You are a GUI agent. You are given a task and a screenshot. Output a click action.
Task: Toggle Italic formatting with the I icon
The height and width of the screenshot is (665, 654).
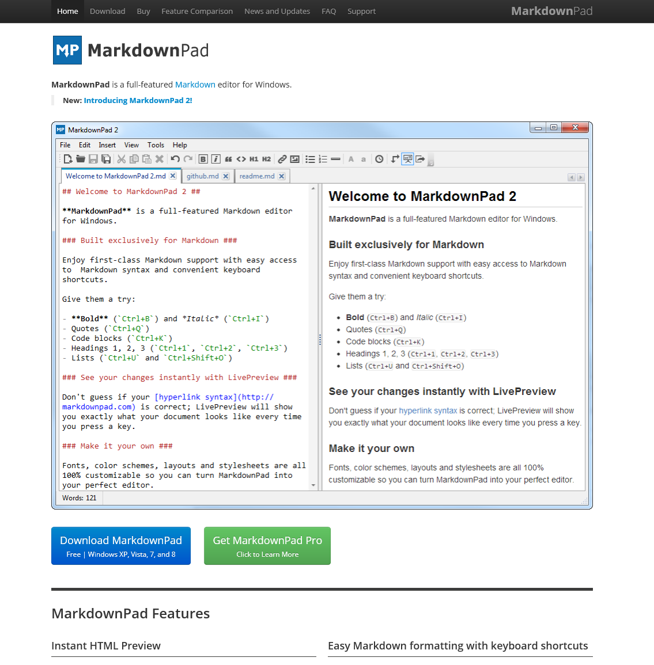216,159
